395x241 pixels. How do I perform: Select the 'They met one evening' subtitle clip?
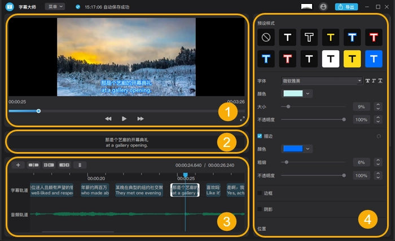[139, 190]
